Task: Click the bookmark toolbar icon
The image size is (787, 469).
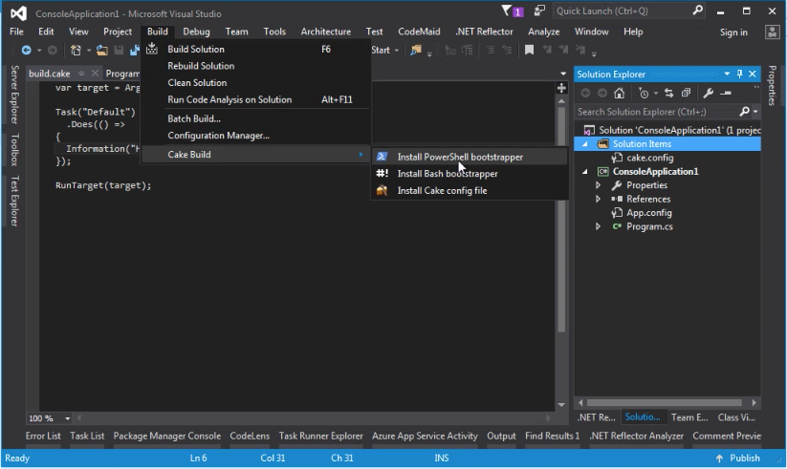Action: pos(529,50)
